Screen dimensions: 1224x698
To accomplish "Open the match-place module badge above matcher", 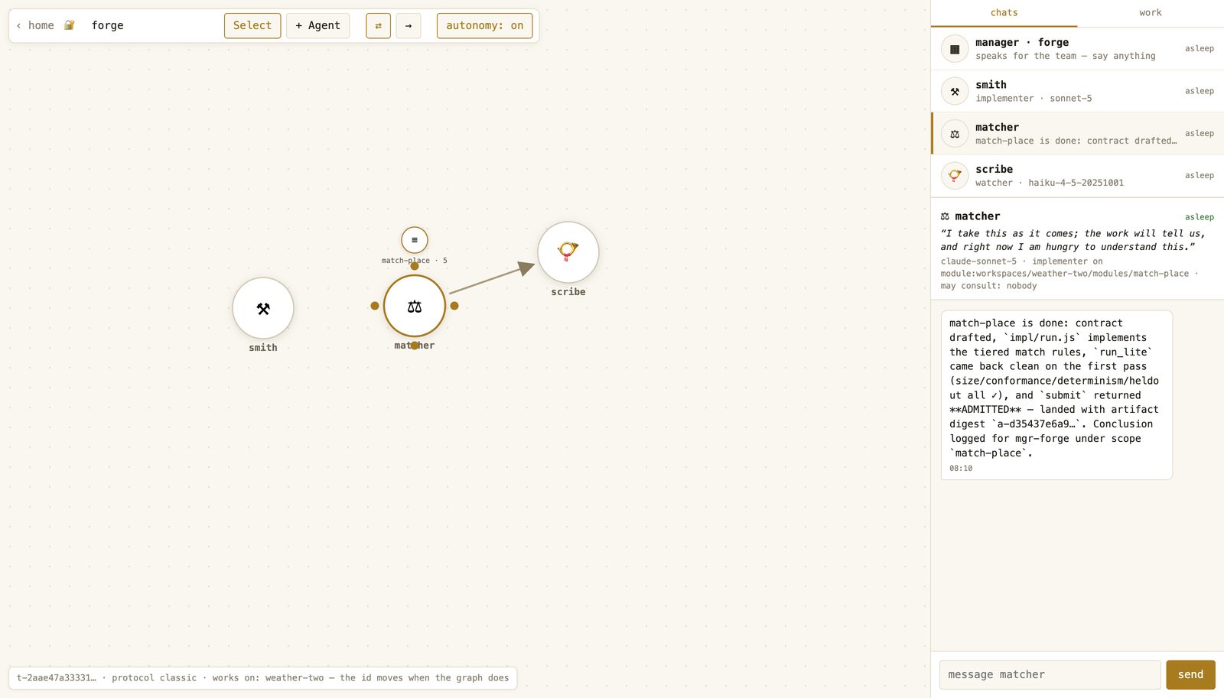I will click(x=415, y=240).
